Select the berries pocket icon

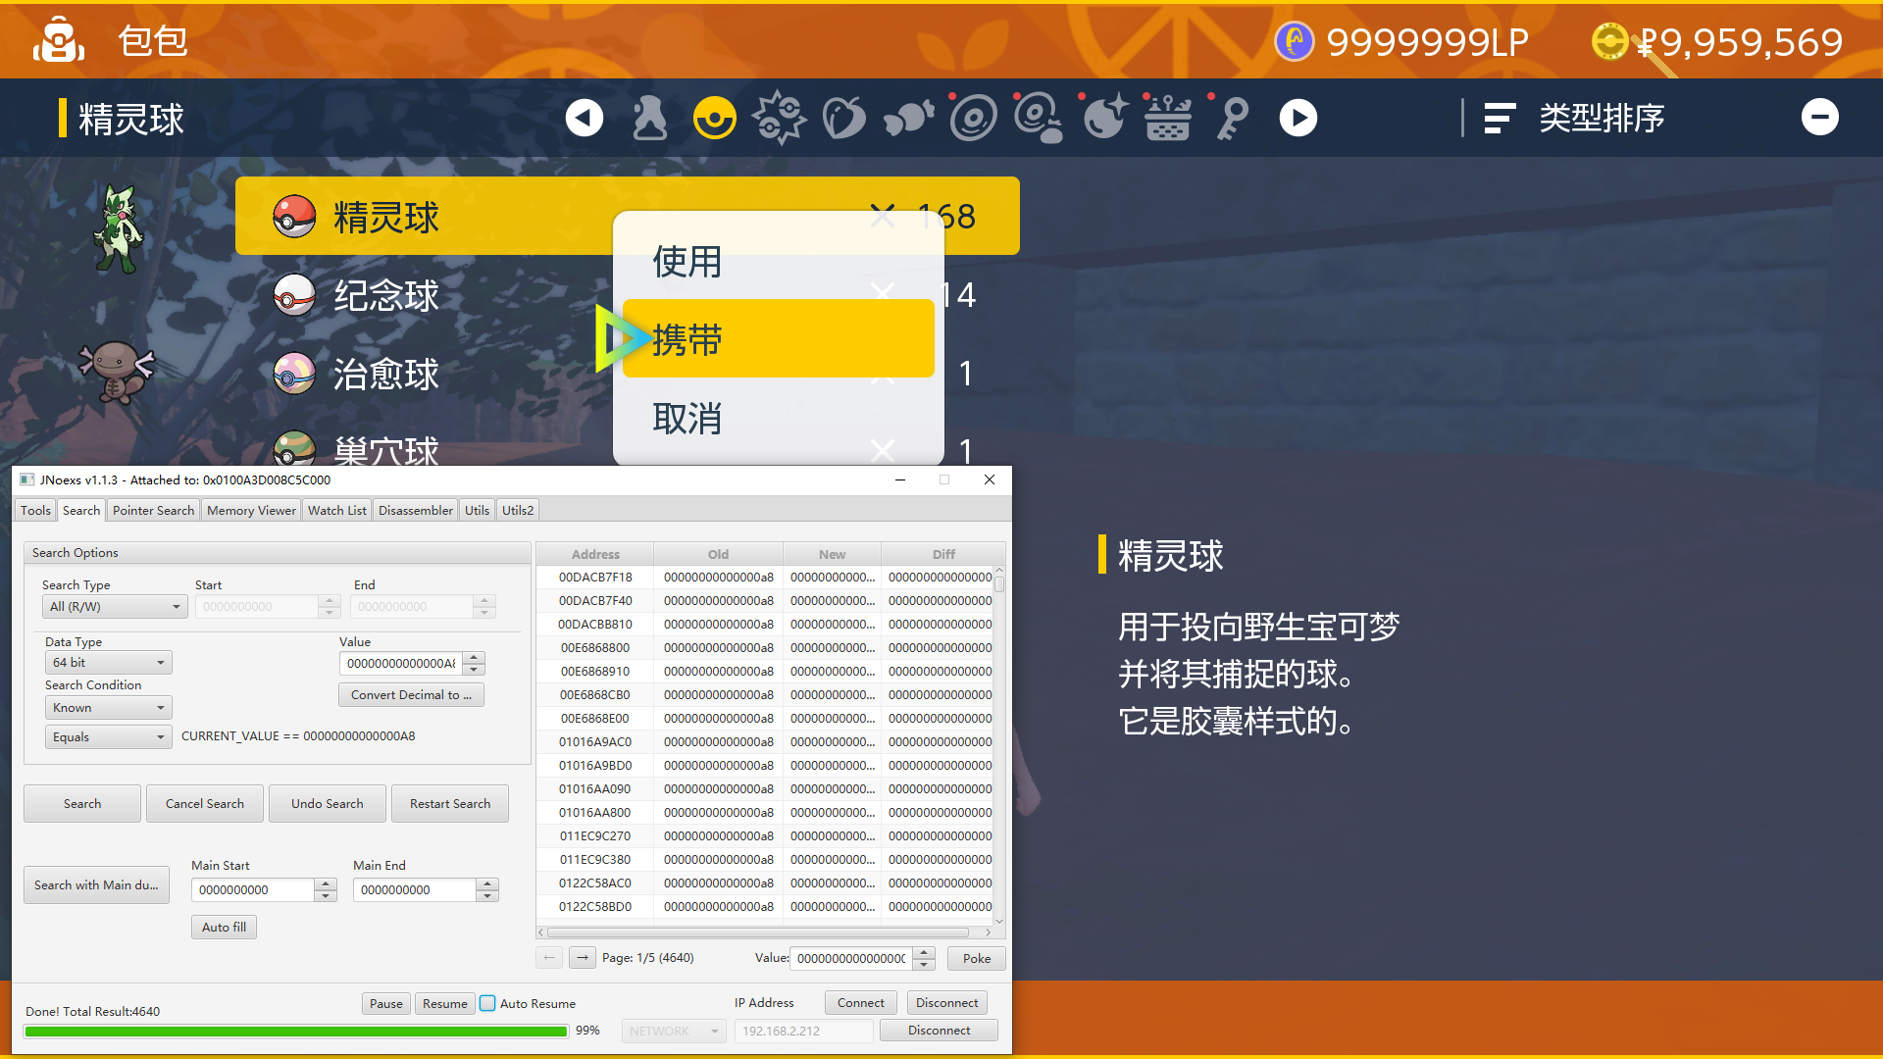click(844, 119)
